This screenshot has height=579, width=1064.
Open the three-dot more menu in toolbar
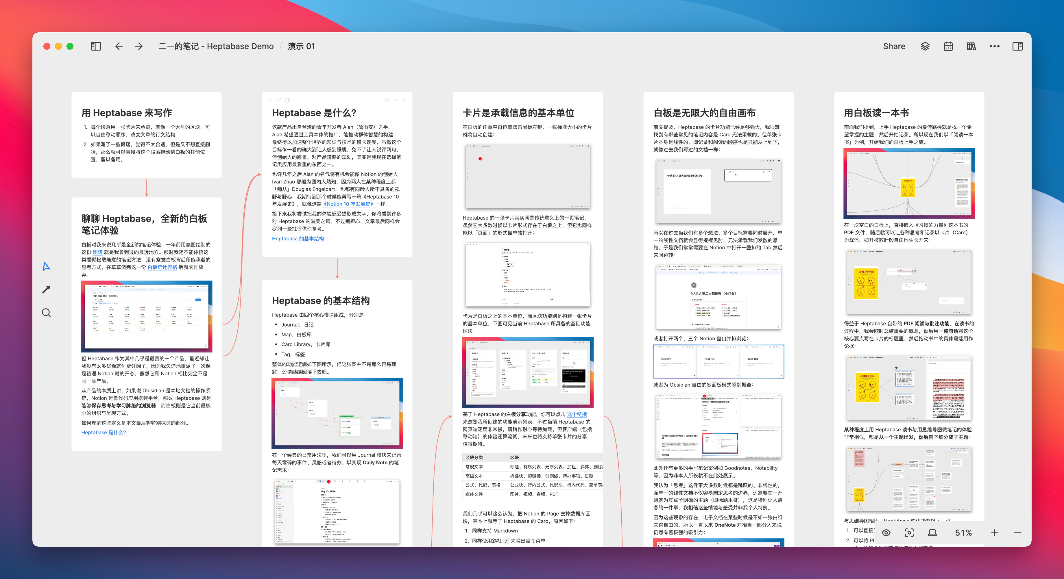coord(995,46)
